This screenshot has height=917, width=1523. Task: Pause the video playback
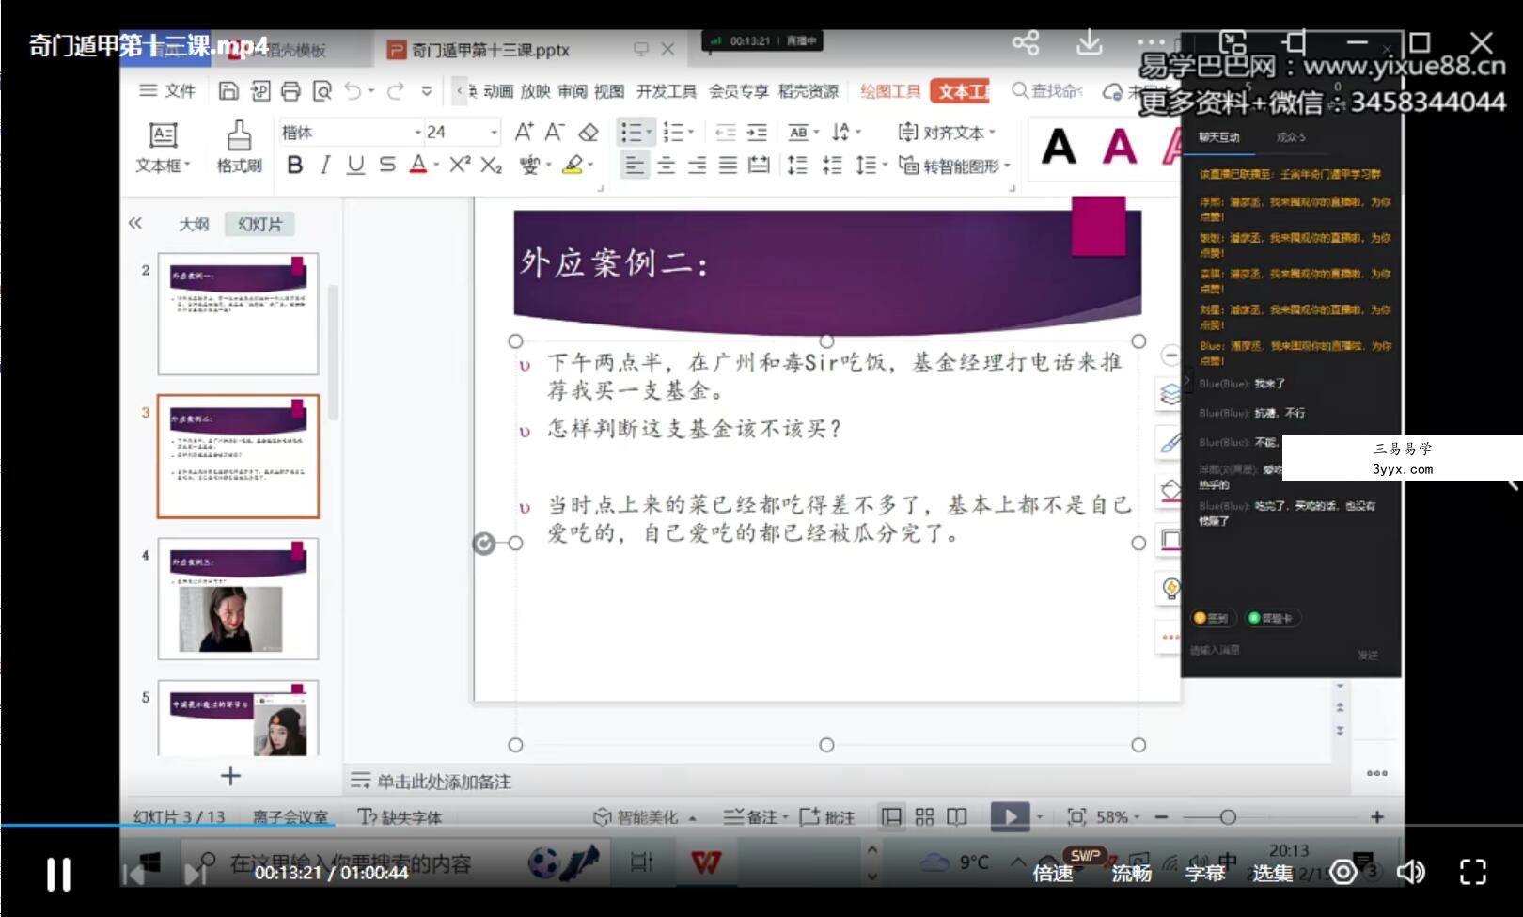(58, 874)
